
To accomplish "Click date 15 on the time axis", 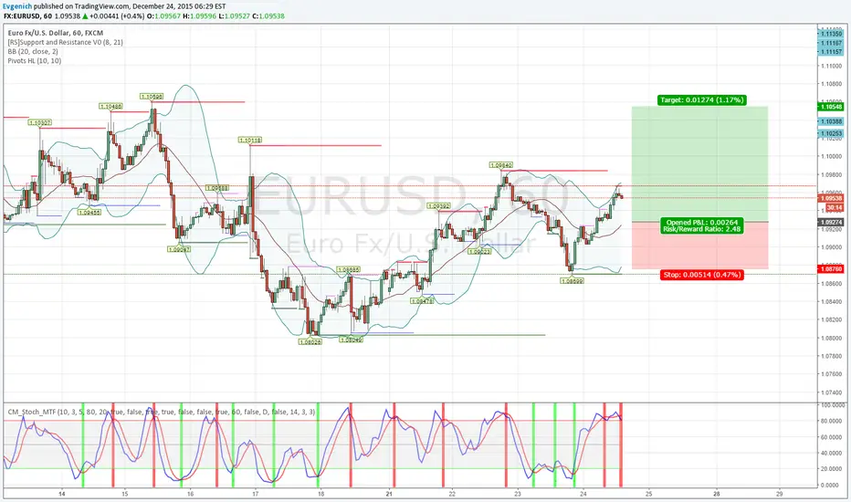I will (x=125, y=494).
